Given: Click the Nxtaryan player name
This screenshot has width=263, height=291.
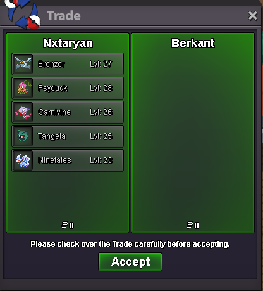Looking at the screenshot, I should [68, 43].
